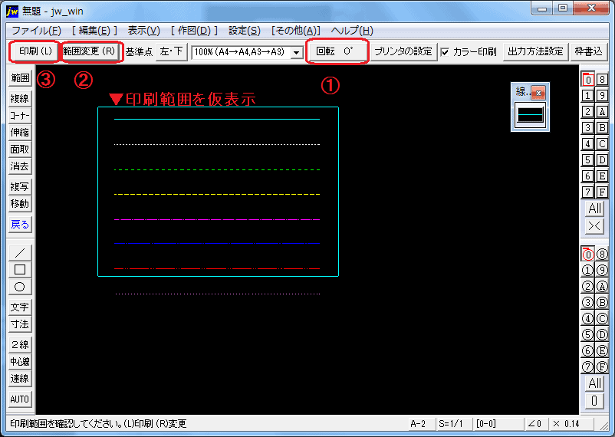Open the print scale 100% dropdown
The width and height of the screenshot is (615, 437).
click(296, 52)
